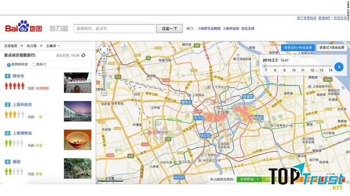Image resolution: width=350 pixels, height=196 pixels.
Task: Click the 闵行区 district label on map
Action: (x=179, y=177)
